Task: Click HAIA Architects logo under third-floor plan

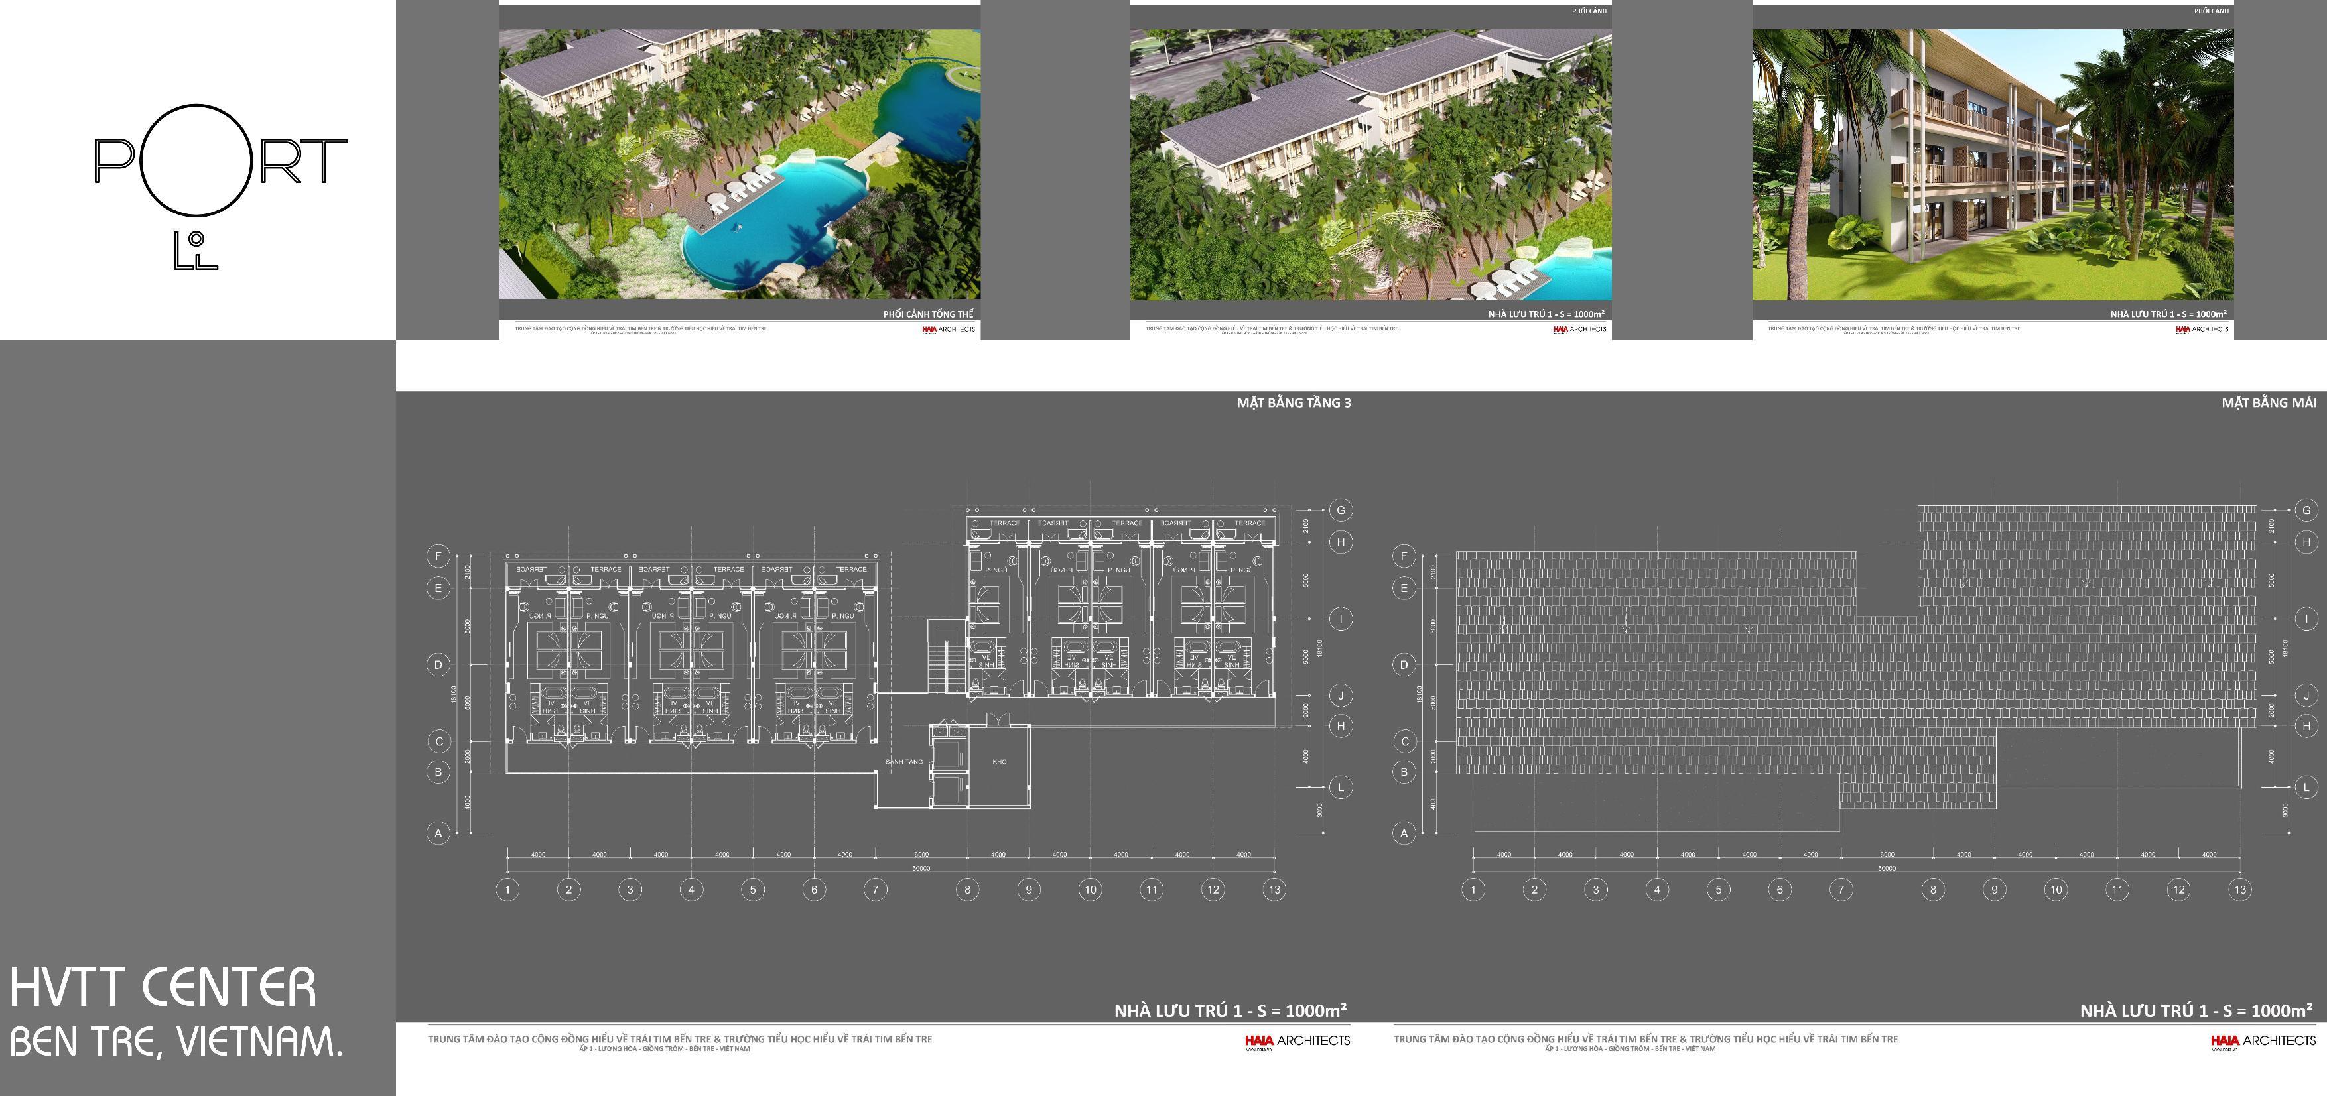Action: [x=1297, y=1040]
